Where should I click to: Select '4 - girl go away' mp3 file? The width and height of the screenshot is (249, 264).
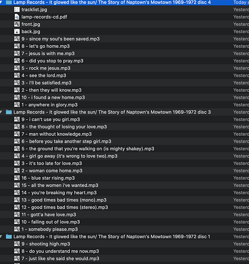[x=70, y=156]
